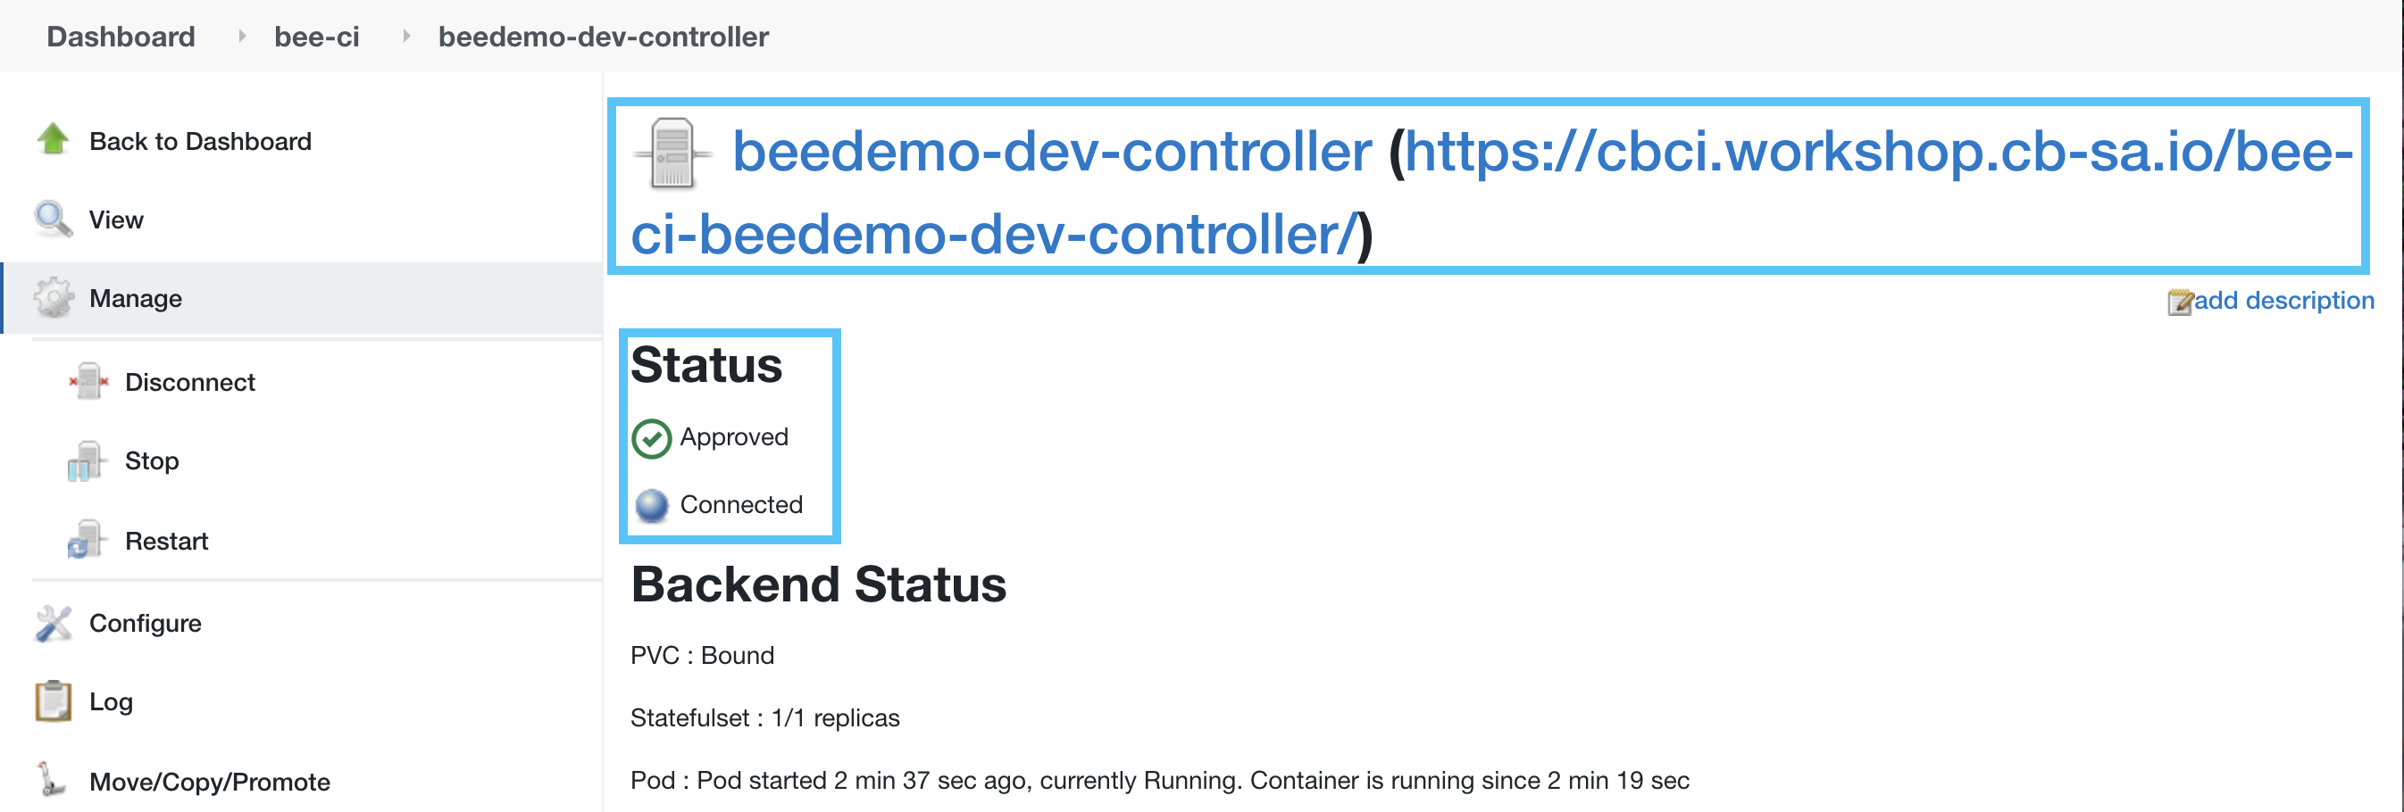Open Manage via its gear icon
The height and width of the screenshot is (812, 2404).
click(54, 297)
